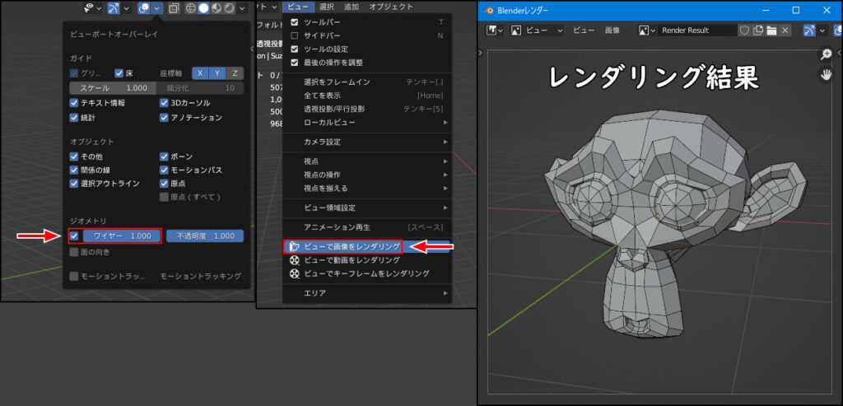Image resolution: width=843 pixels, height=406 pixels.
Task: Open the object type visibility eye popover
Action: point(93,7)
